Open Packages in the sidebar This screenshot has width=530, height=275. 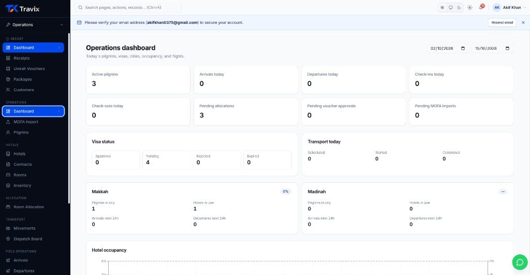[x=33, y=79]
